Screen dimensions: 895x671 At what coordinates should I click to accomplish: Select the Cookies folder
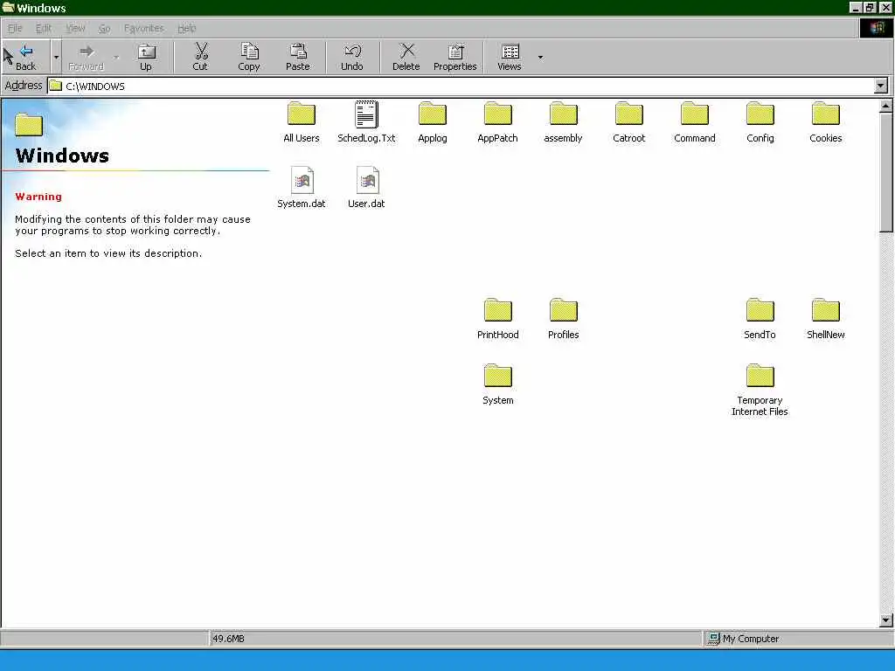click(826, 122)
